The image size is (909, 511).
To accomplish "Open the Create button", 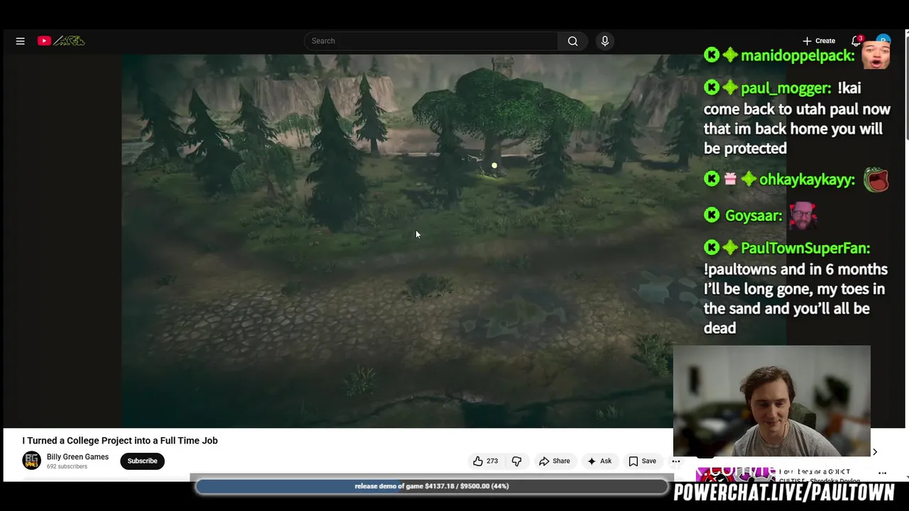I will coord(819,41).
